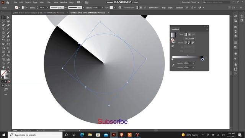Select the Pen tool
245x138 pixels.
(x=3, y=25)
